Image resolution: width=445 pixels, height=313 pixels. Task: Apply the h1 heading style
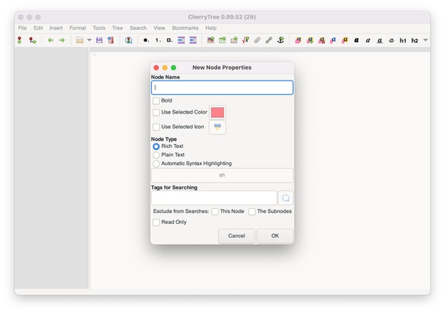tap(403, 40)
